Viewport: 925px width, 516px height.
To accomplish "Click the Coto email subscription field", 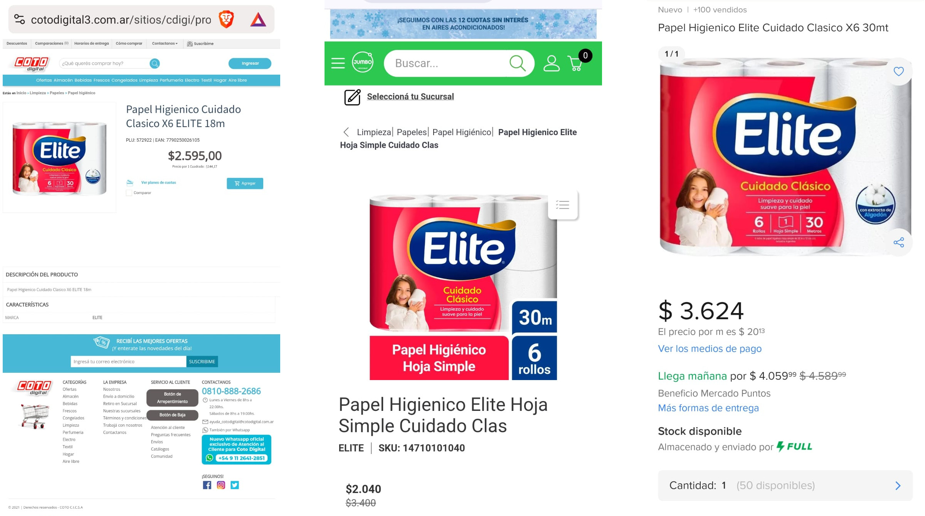I will click(x=128, y=362).
